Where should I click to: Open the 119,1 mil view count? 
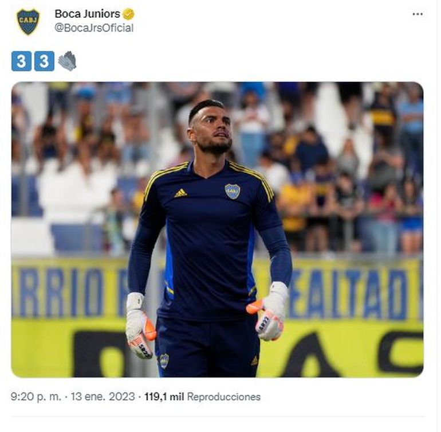coord(164,397)
